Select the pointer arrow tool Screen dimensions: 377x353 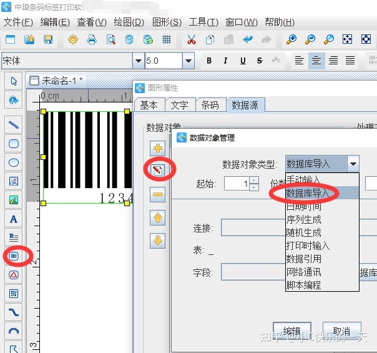pos(14,81)
